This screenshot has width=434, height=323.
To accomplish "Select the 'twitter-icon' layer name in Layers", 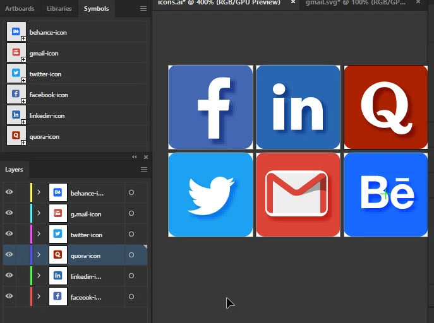I will tap(87, 235).
